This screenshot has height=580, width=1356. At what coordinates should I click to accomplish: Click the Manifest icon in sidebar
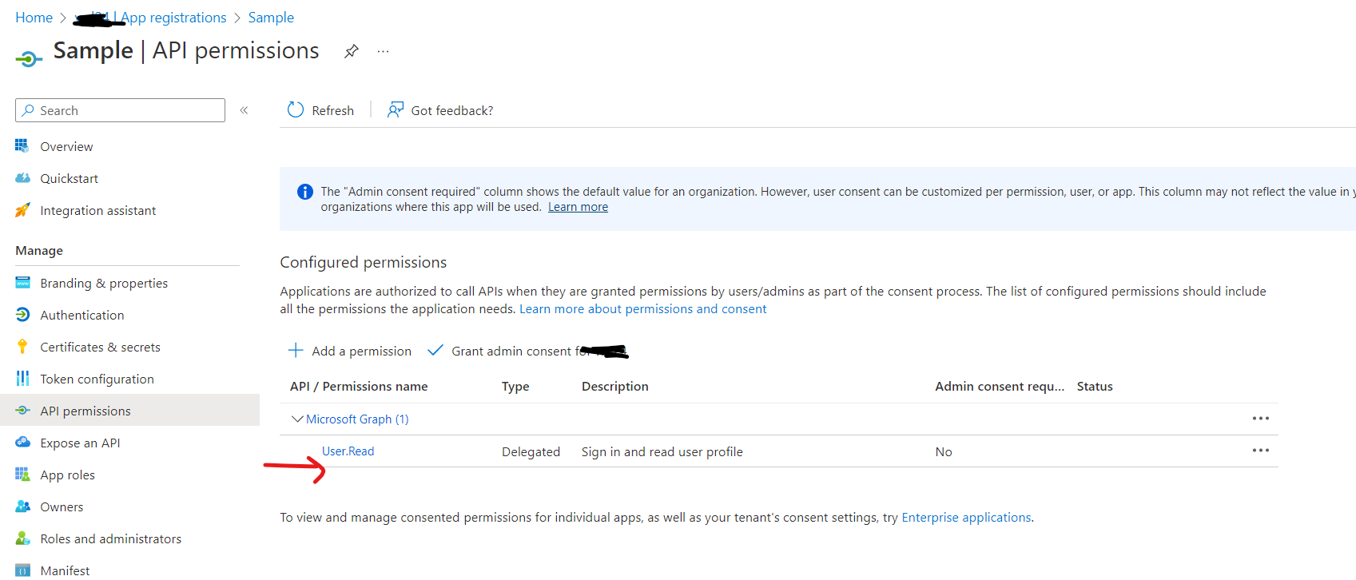tap(22, 570)
